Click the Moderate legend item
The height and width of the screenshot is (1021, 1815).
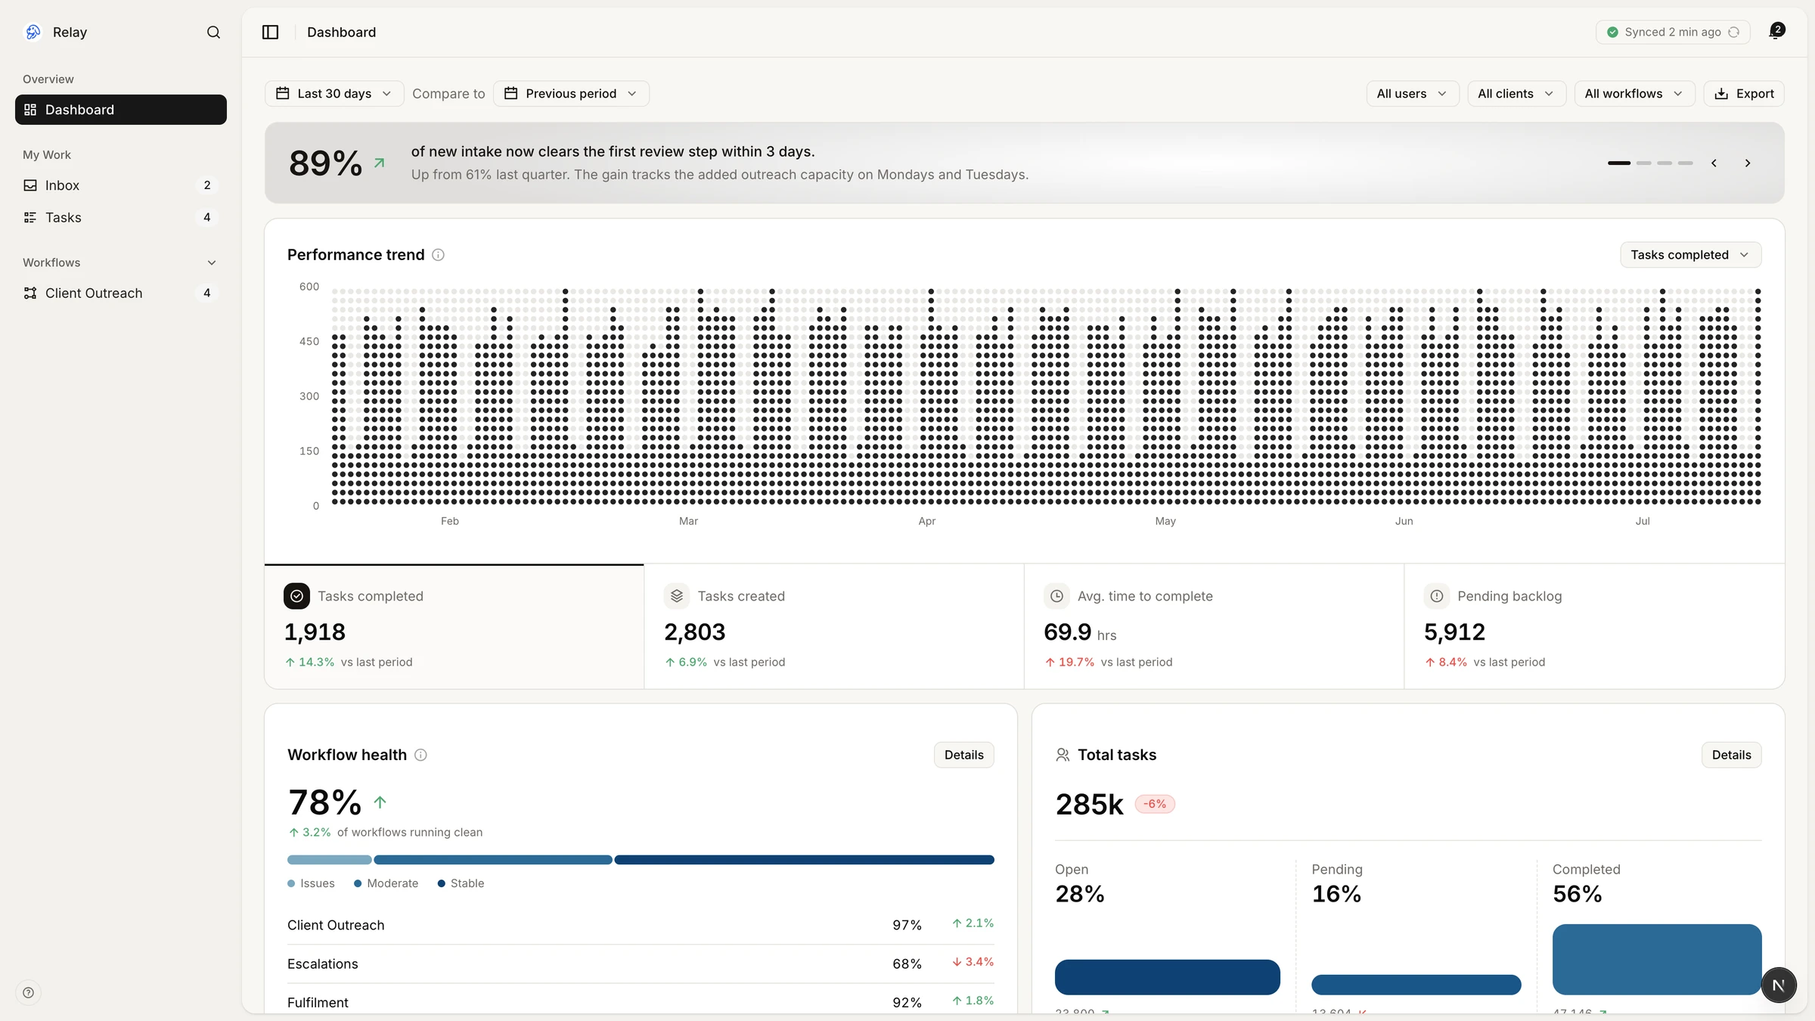(386, 883)
